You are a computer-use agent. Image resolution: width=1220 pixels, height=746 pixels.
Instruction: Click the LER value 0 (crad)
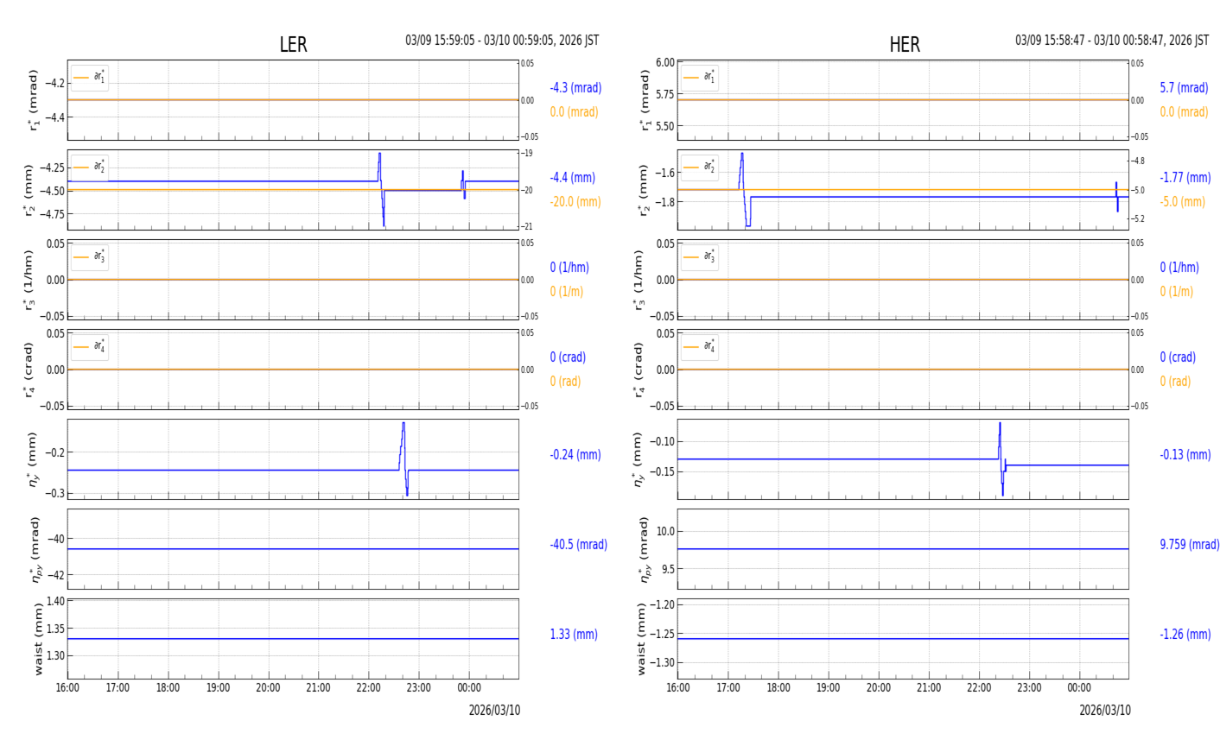[568, 357]
